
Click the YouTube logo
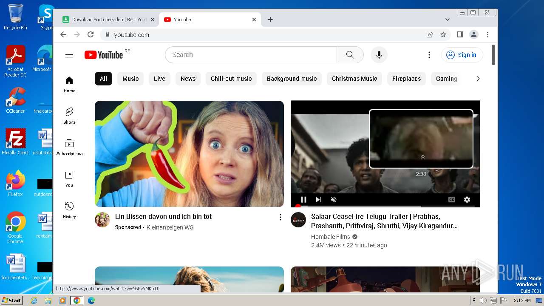[x=104, y=55]
